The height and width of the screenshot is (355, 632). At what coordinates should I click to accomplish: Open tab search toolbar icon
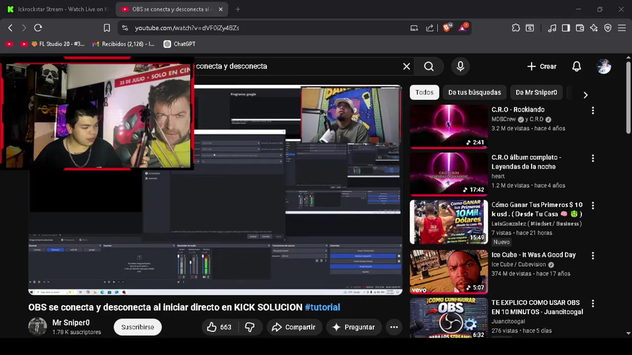point(530,28)
